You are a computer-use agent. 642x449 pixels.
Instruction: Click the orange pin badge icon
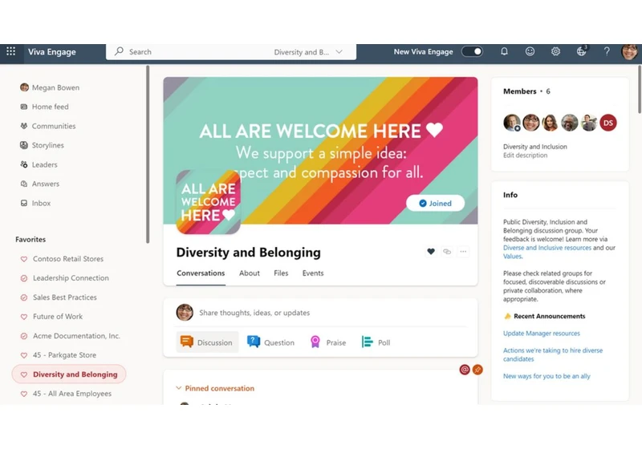(477, 370)
